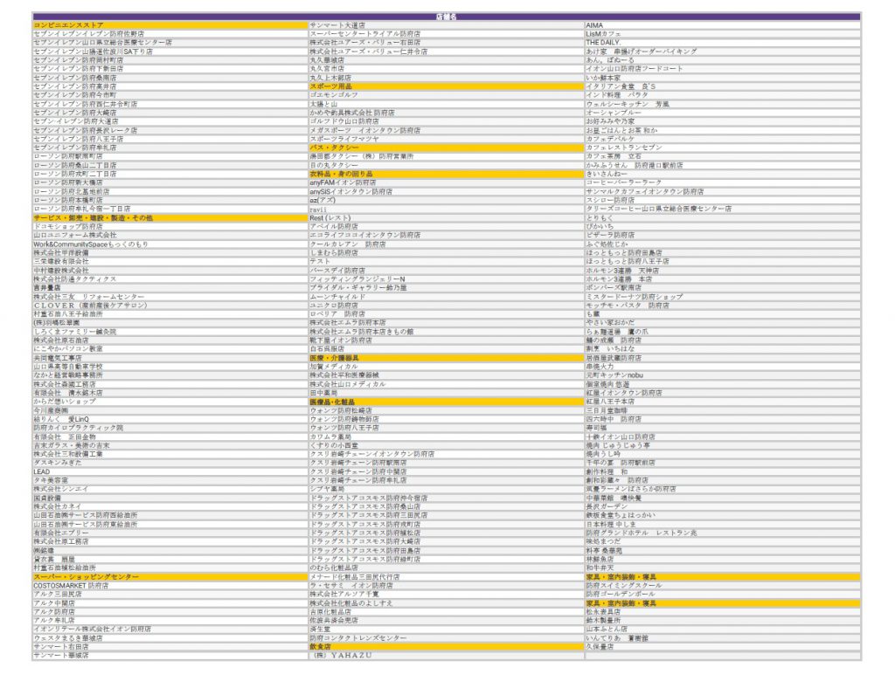The image size is (895, 674).
Task: Select the コンビニエンスストア category heading
Action: point(68,25)
